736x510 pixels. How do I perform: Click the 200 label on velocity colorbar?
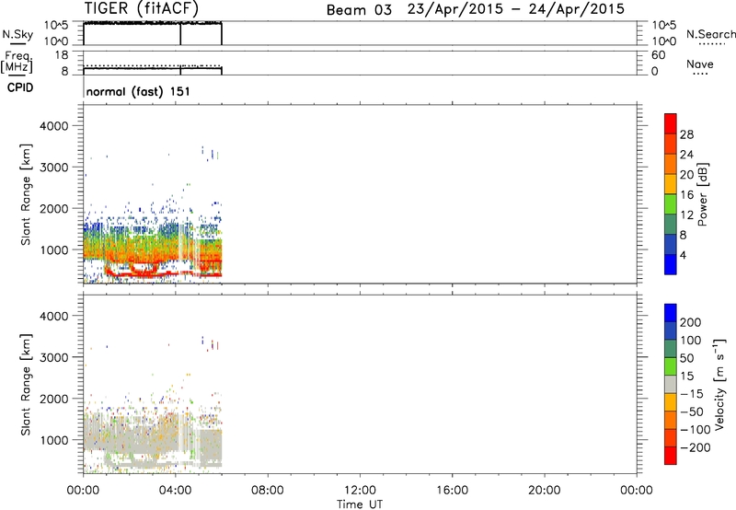(691, 322)
